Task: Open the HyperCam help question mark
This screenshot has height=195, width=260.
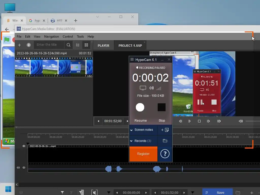Action: click(x=165, y=154)
